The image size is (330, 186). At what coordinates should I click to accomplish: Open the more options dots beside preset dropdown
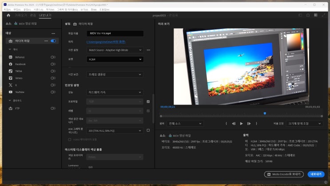pyautogui.click(x=148, y=50)
